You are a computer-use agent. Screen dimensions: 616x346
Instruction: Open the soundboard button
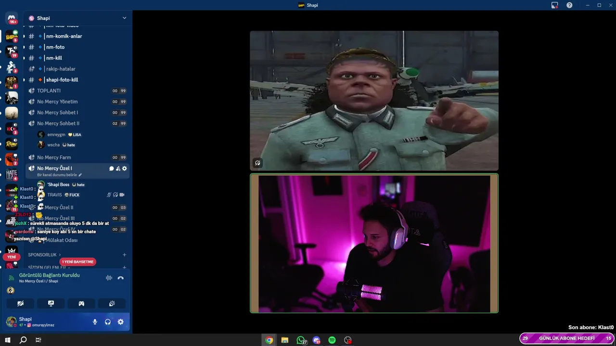point(112,303)
